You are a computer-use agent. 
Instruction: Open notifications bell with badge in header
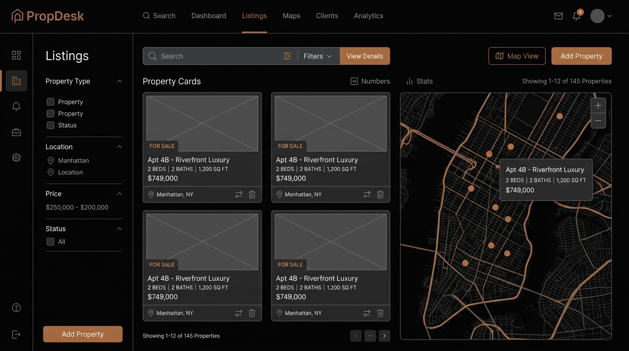[x=577, y=16]
